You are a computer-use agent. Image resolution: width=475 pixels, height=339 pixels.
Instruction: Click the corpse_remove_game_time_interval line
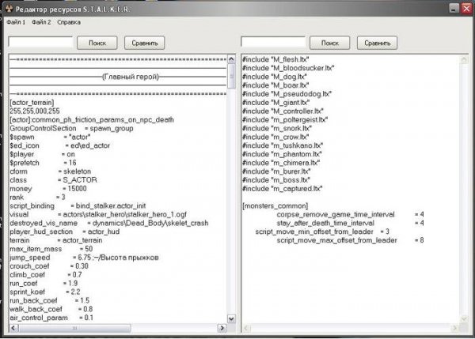coord(350,214)
